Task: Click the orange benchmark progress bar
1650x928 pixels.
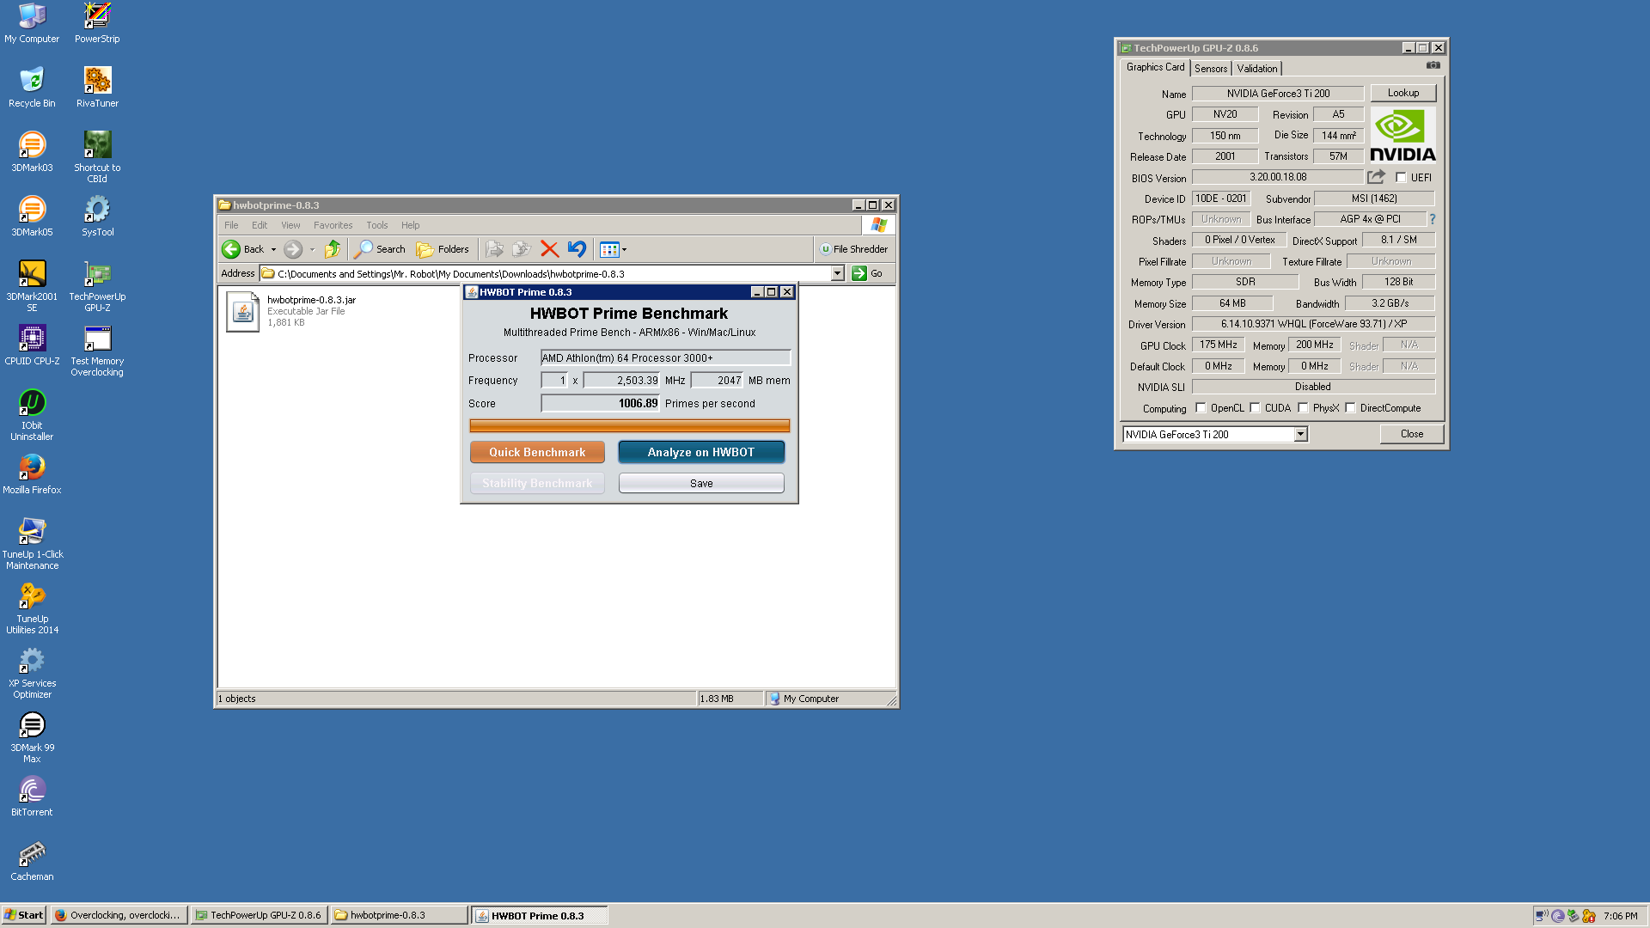Action: pos(629,425)
